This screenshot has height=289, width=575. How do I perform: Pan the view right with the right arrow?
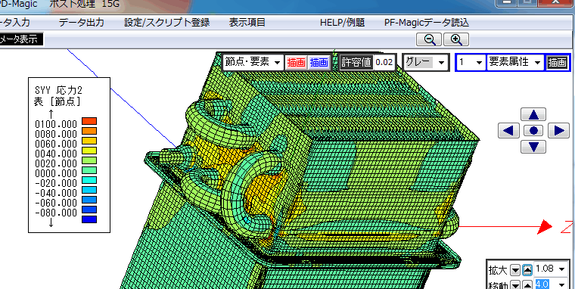[x=558, y=131]
